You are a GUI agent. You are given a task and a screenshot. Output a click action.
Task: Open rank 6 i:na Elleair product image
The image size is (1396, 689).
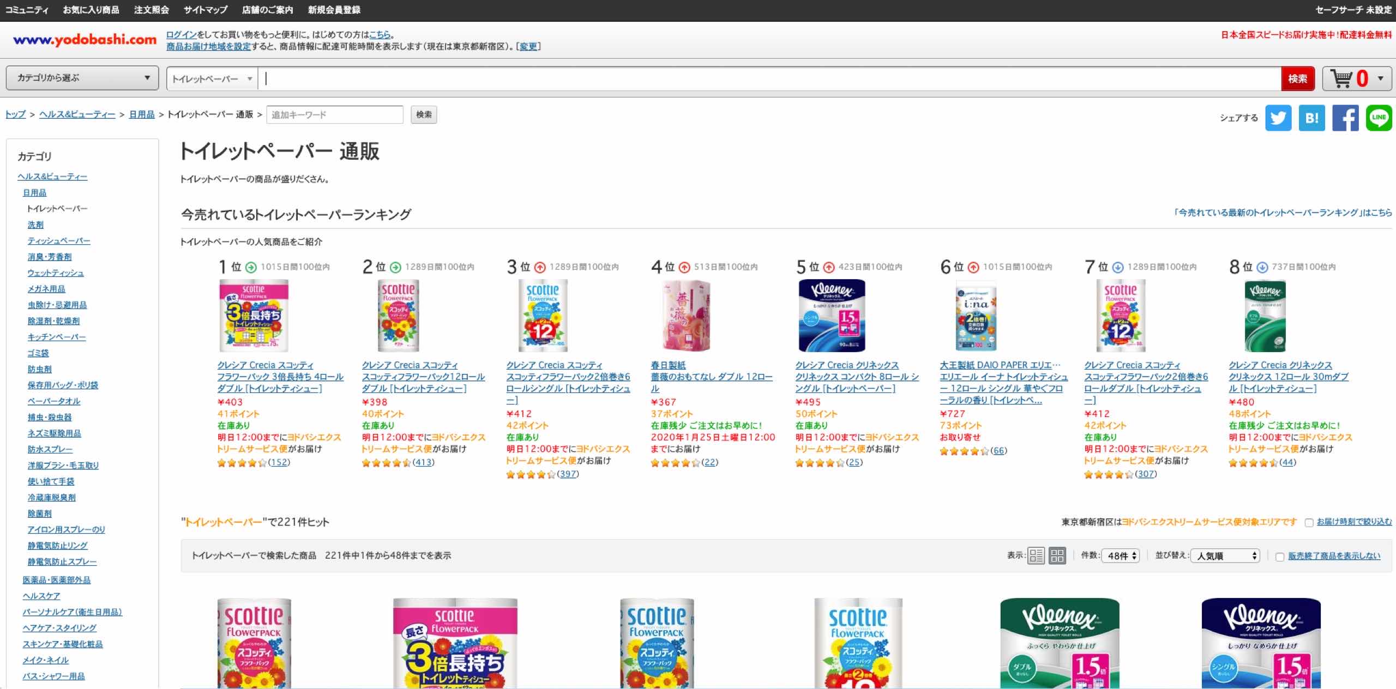976,316
